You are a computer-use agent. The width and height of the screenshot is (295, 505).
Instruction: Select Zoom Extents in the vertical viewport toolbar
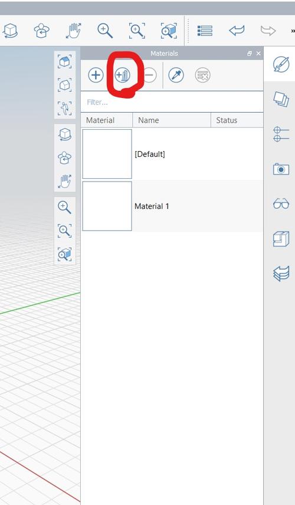(65, 231)
